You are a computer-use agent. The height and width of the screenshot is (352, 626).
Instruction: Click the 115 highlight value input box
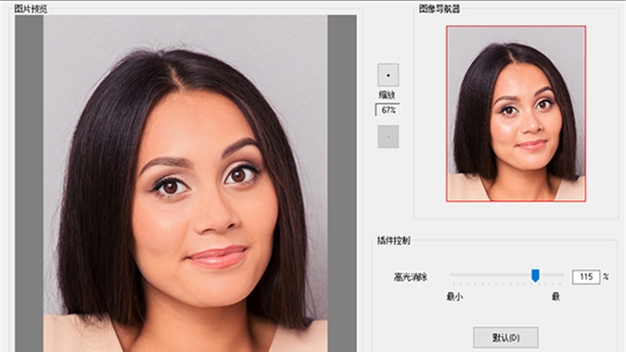tap(586, 277)
